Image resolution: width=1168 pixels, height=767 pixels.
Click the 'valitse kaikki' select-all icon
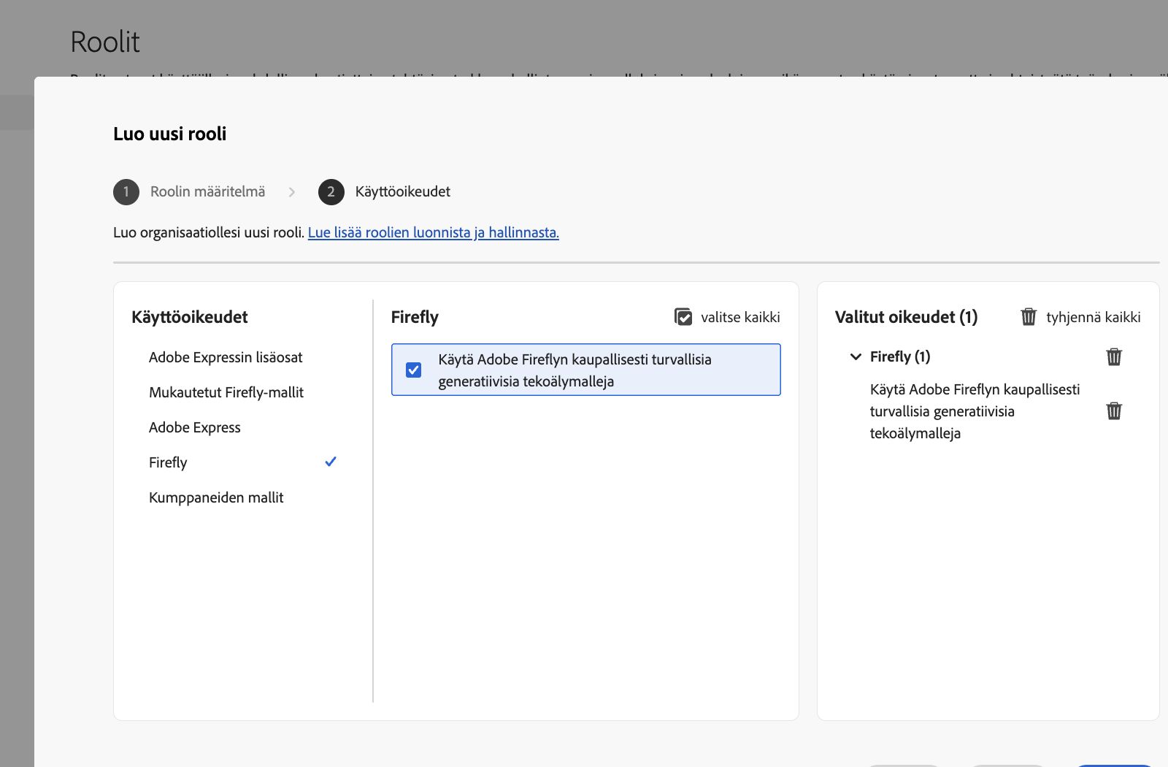[x=683, y=317]
